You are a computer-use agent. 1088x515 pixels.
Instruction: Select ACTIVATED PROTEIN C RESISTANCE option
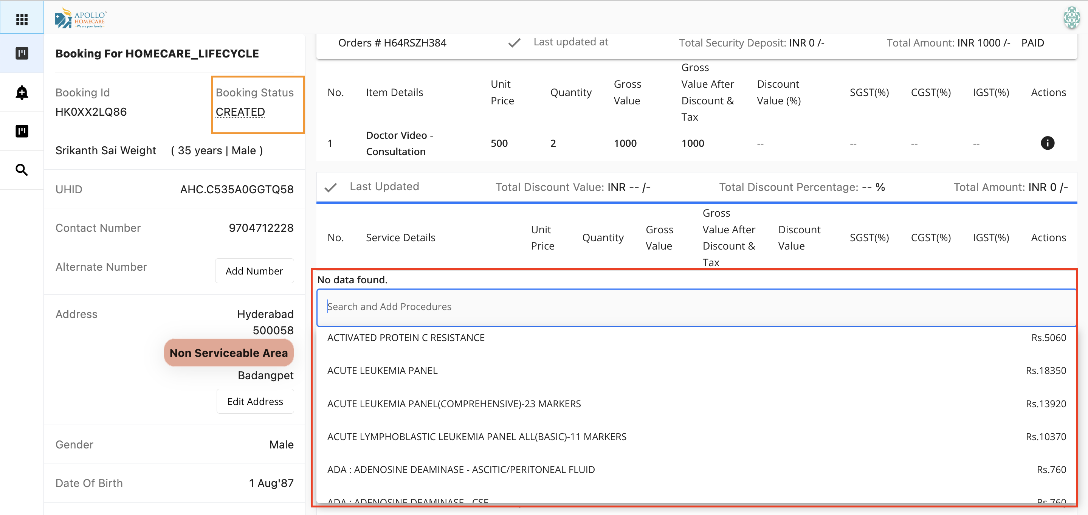click(406, 337)
